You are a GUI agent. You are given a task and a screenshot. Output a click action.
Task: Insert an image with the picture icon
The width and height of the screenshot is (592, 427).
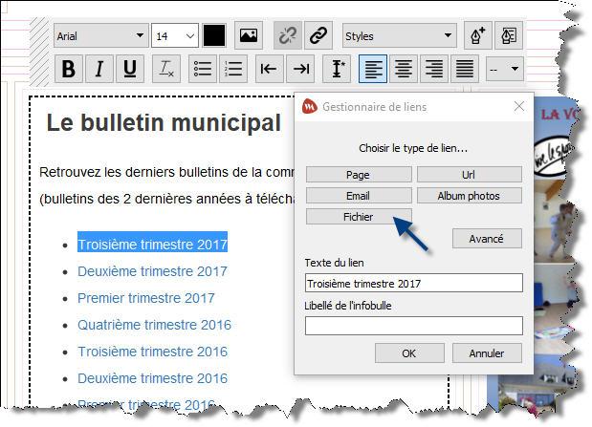coord(249,35)
